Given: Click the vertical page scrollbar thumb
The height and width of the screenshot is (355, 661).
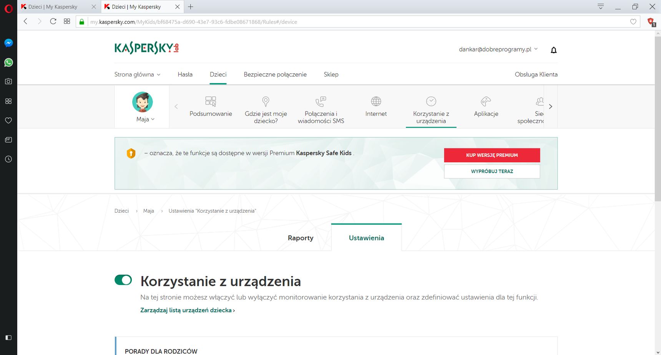Looking at the screenshot, I should 658,119.
